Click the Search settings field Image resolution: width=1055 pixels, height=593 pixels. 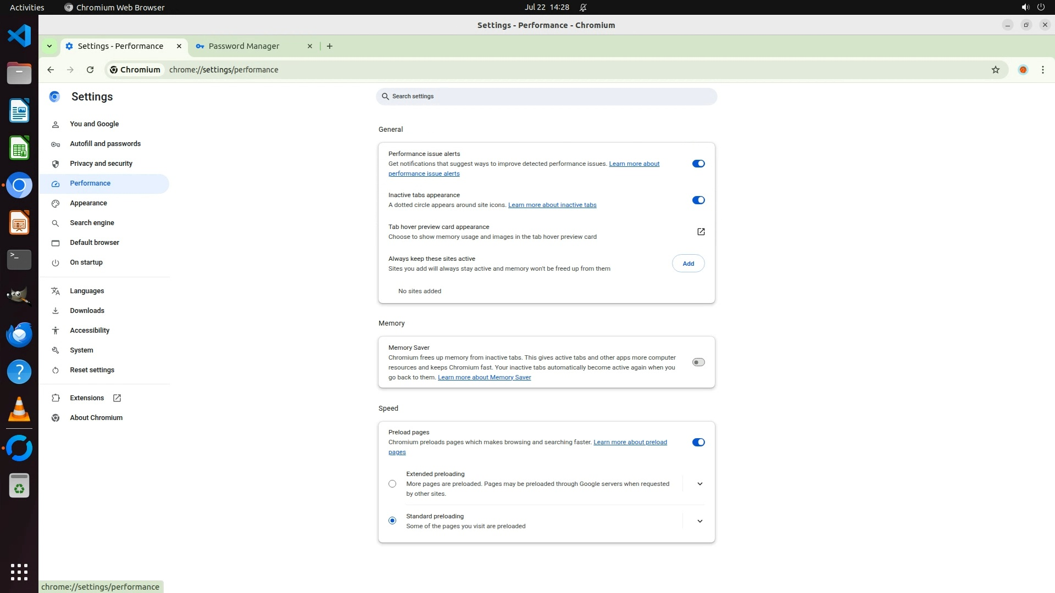click(x=546, y=97)
